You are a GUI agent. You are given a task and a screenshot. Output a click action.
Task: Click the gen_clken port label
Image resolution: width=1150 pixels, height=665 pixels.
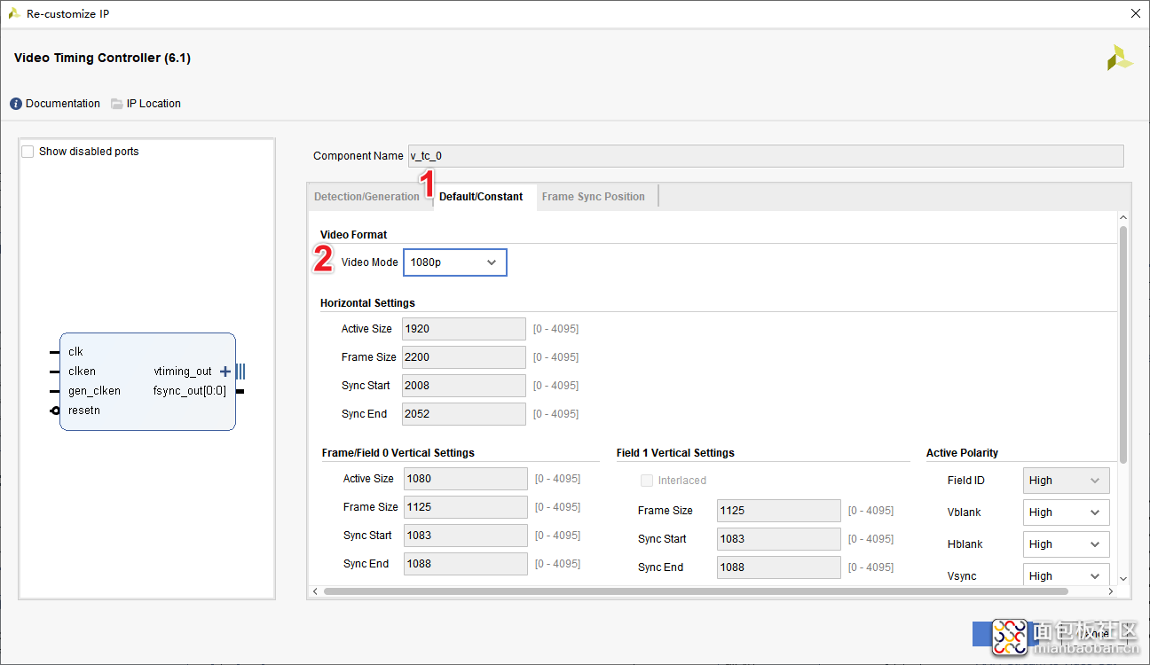94,391
